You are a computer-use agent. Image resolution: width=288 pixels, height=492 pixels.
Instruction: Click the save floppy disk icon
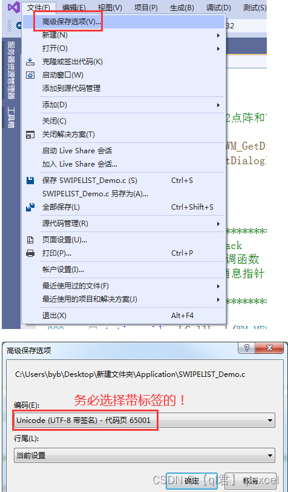30,181
